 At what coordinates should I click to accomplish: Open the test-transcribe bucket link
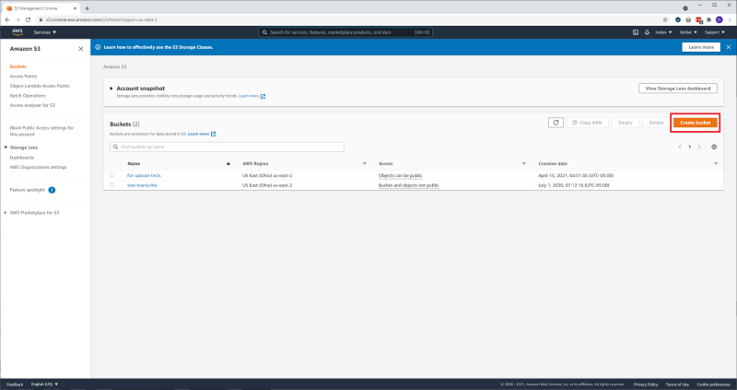(x=142, y=185)
